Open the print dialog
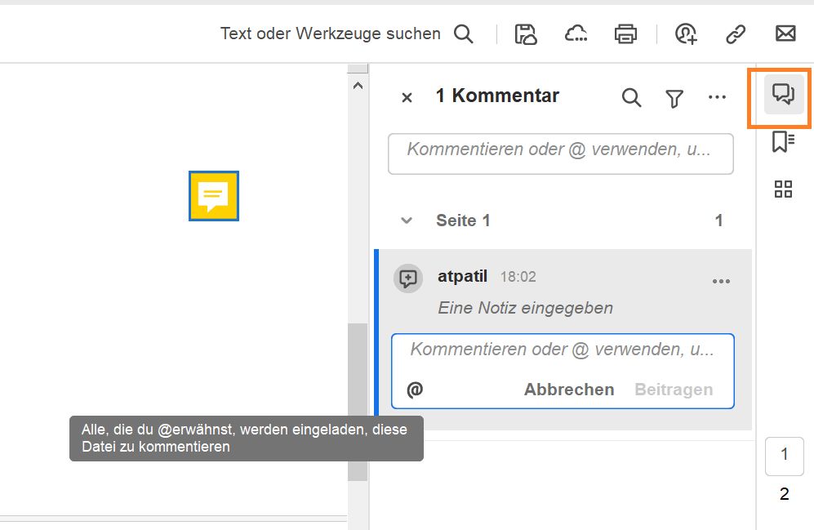Screen dimensions: 814x530 click(625, 33)
